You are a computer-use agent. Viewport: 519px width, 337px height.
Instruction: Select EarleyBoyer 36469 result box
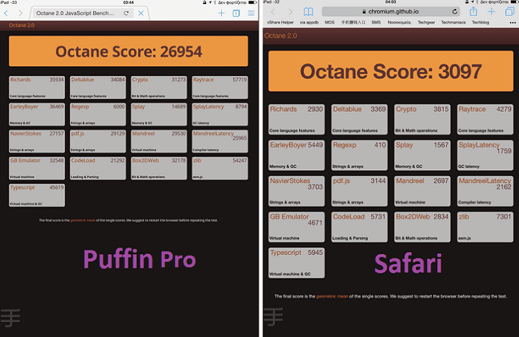37,115
